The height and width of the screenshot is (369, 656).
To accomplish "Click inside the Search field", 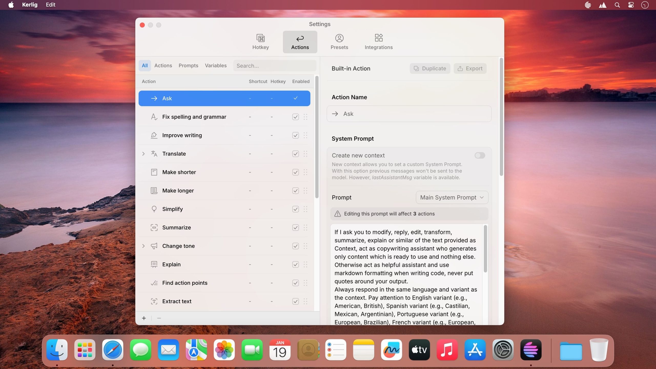I will tap(274, 66).
